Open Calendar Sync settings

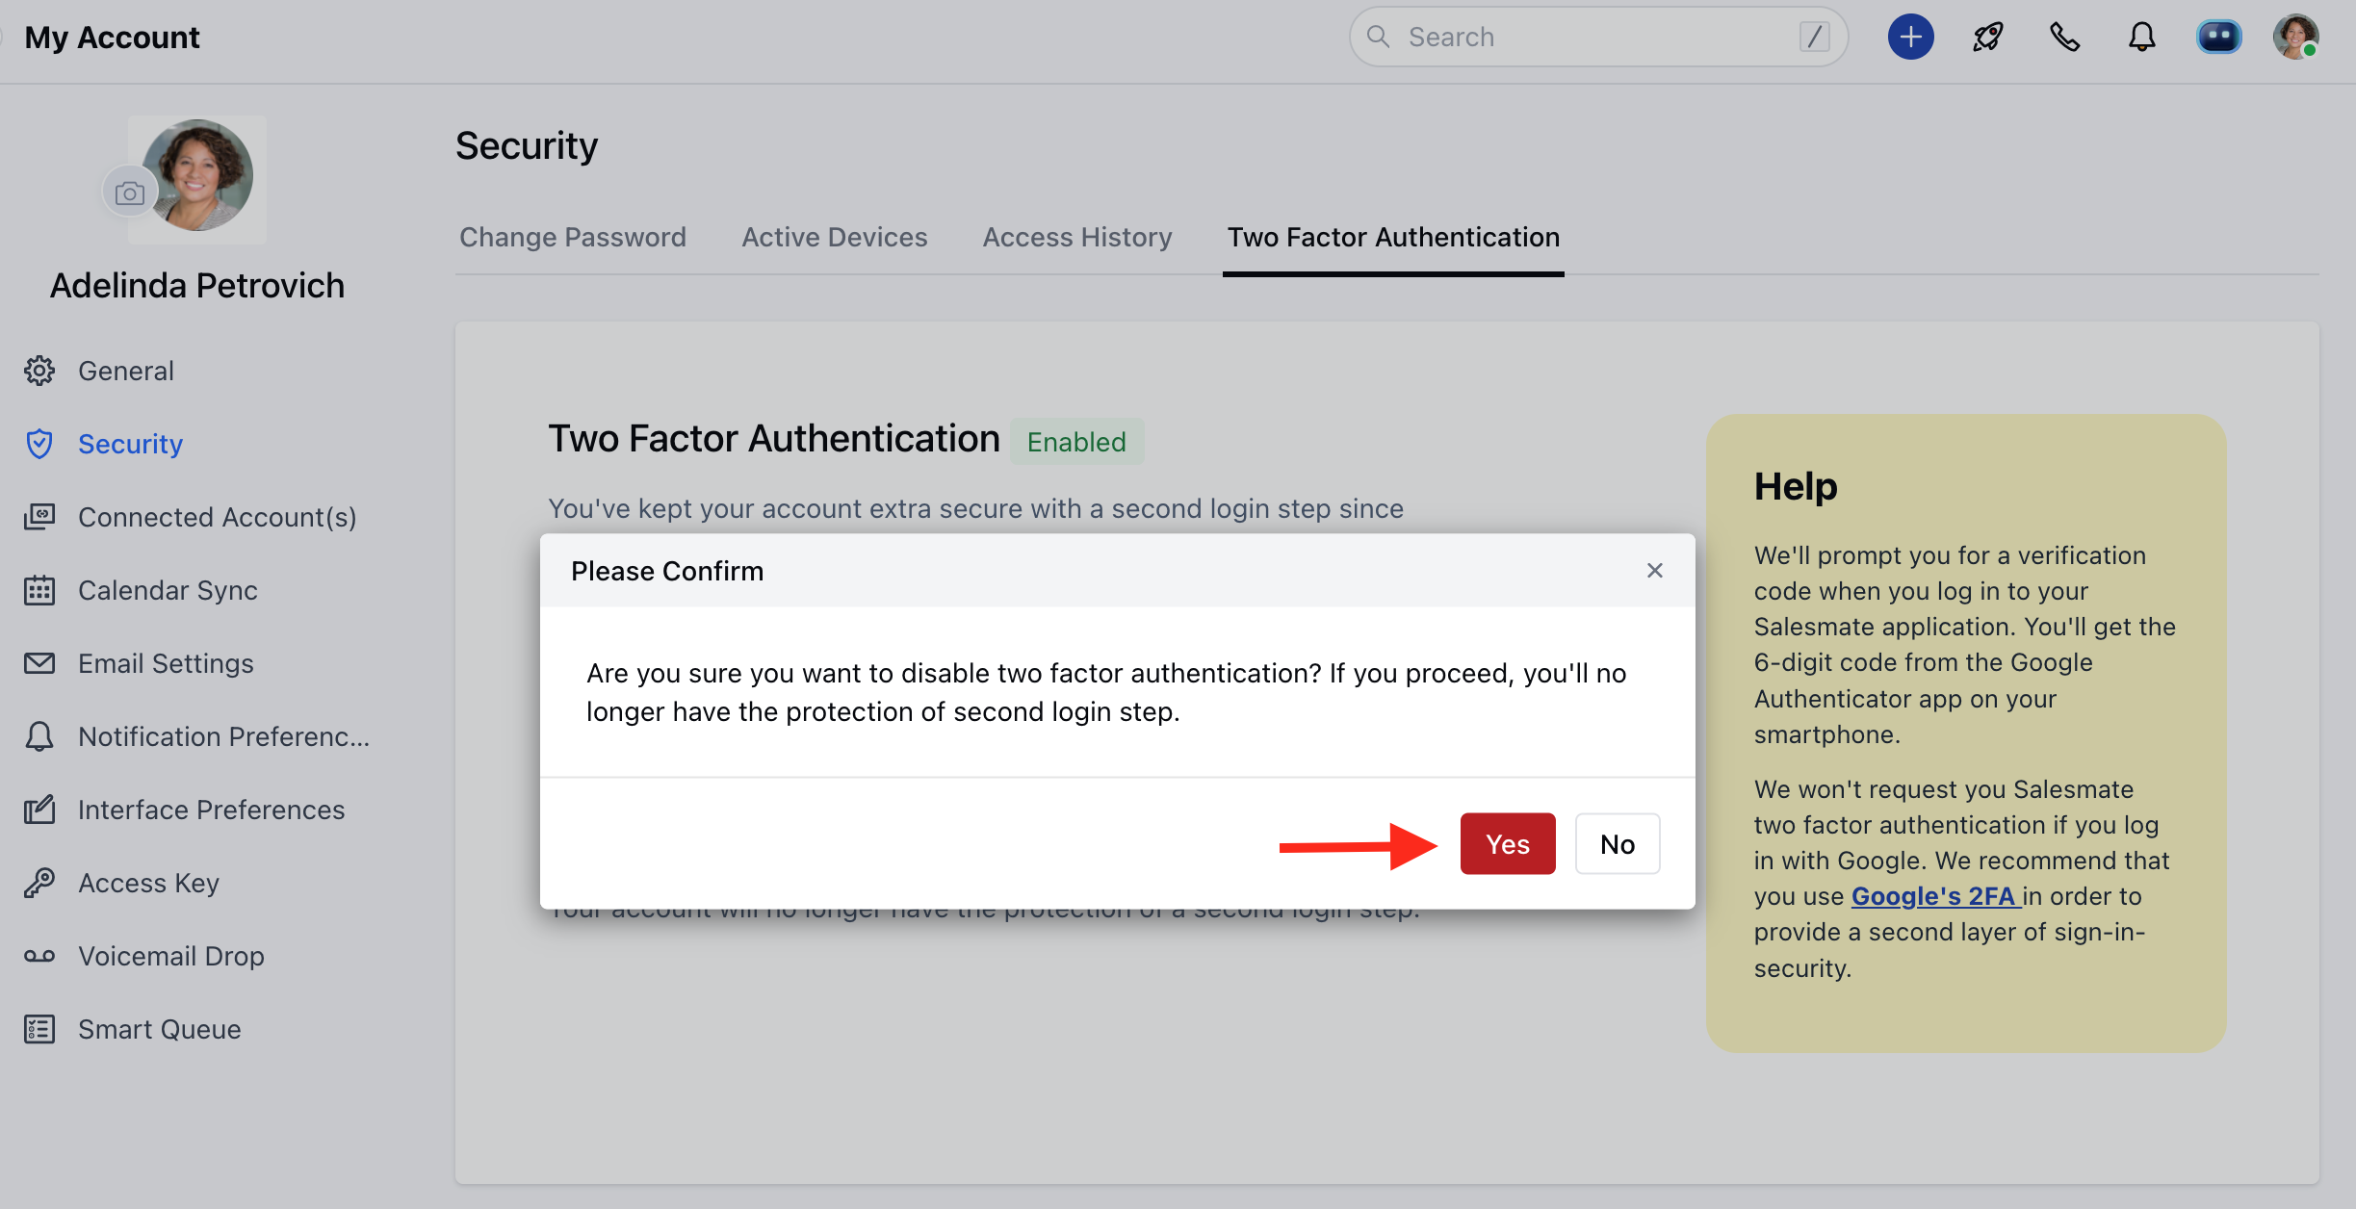[x=168, y=590]
